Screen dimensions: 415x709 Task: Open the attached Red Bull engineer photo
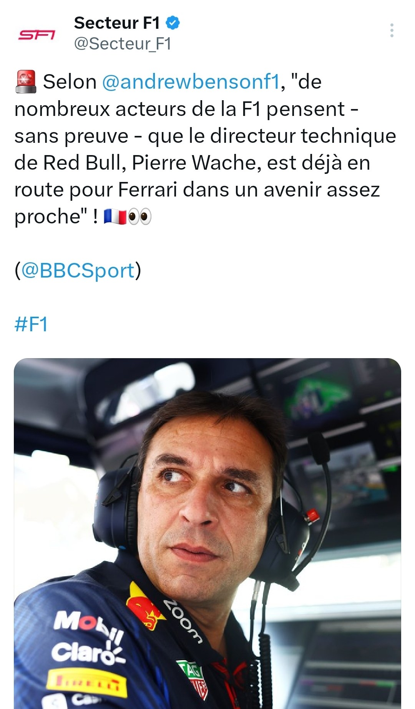207,533
